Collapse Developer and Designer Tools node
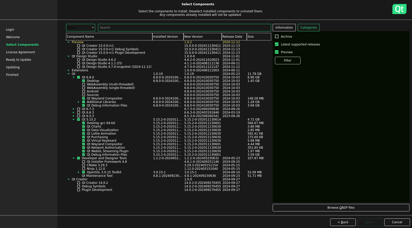This screenshot has width=412, height=228. pyautogui.click(x=74, y=158)
